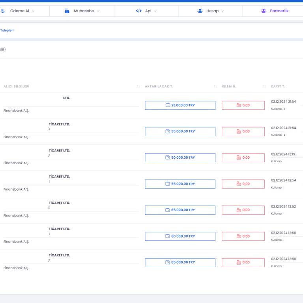The height and width of the screenshot is (303, 303).
Task: Sort by Alıcı Bilgileri column arrows
Action: click(138, 86)
